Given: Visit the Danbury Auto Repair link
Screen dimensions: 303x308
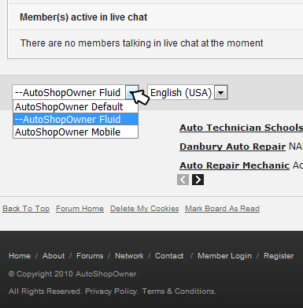Looking at the screenshot, I should click(x=232, y=147).
